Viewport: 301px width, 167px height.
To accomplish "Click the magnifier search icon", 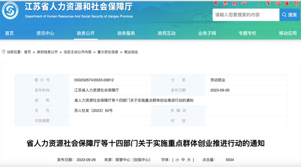I will (284, 15).
